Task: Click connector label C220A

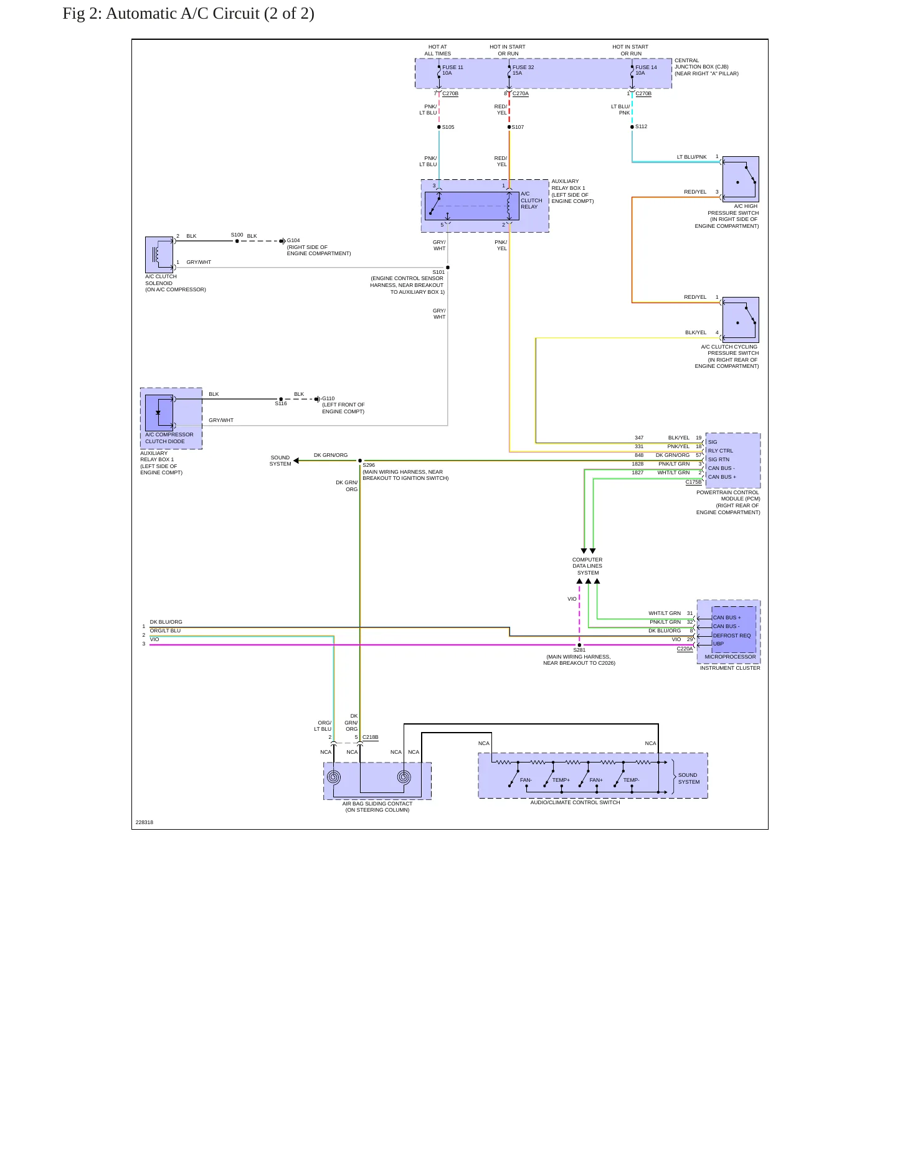Action: [684, 649]
